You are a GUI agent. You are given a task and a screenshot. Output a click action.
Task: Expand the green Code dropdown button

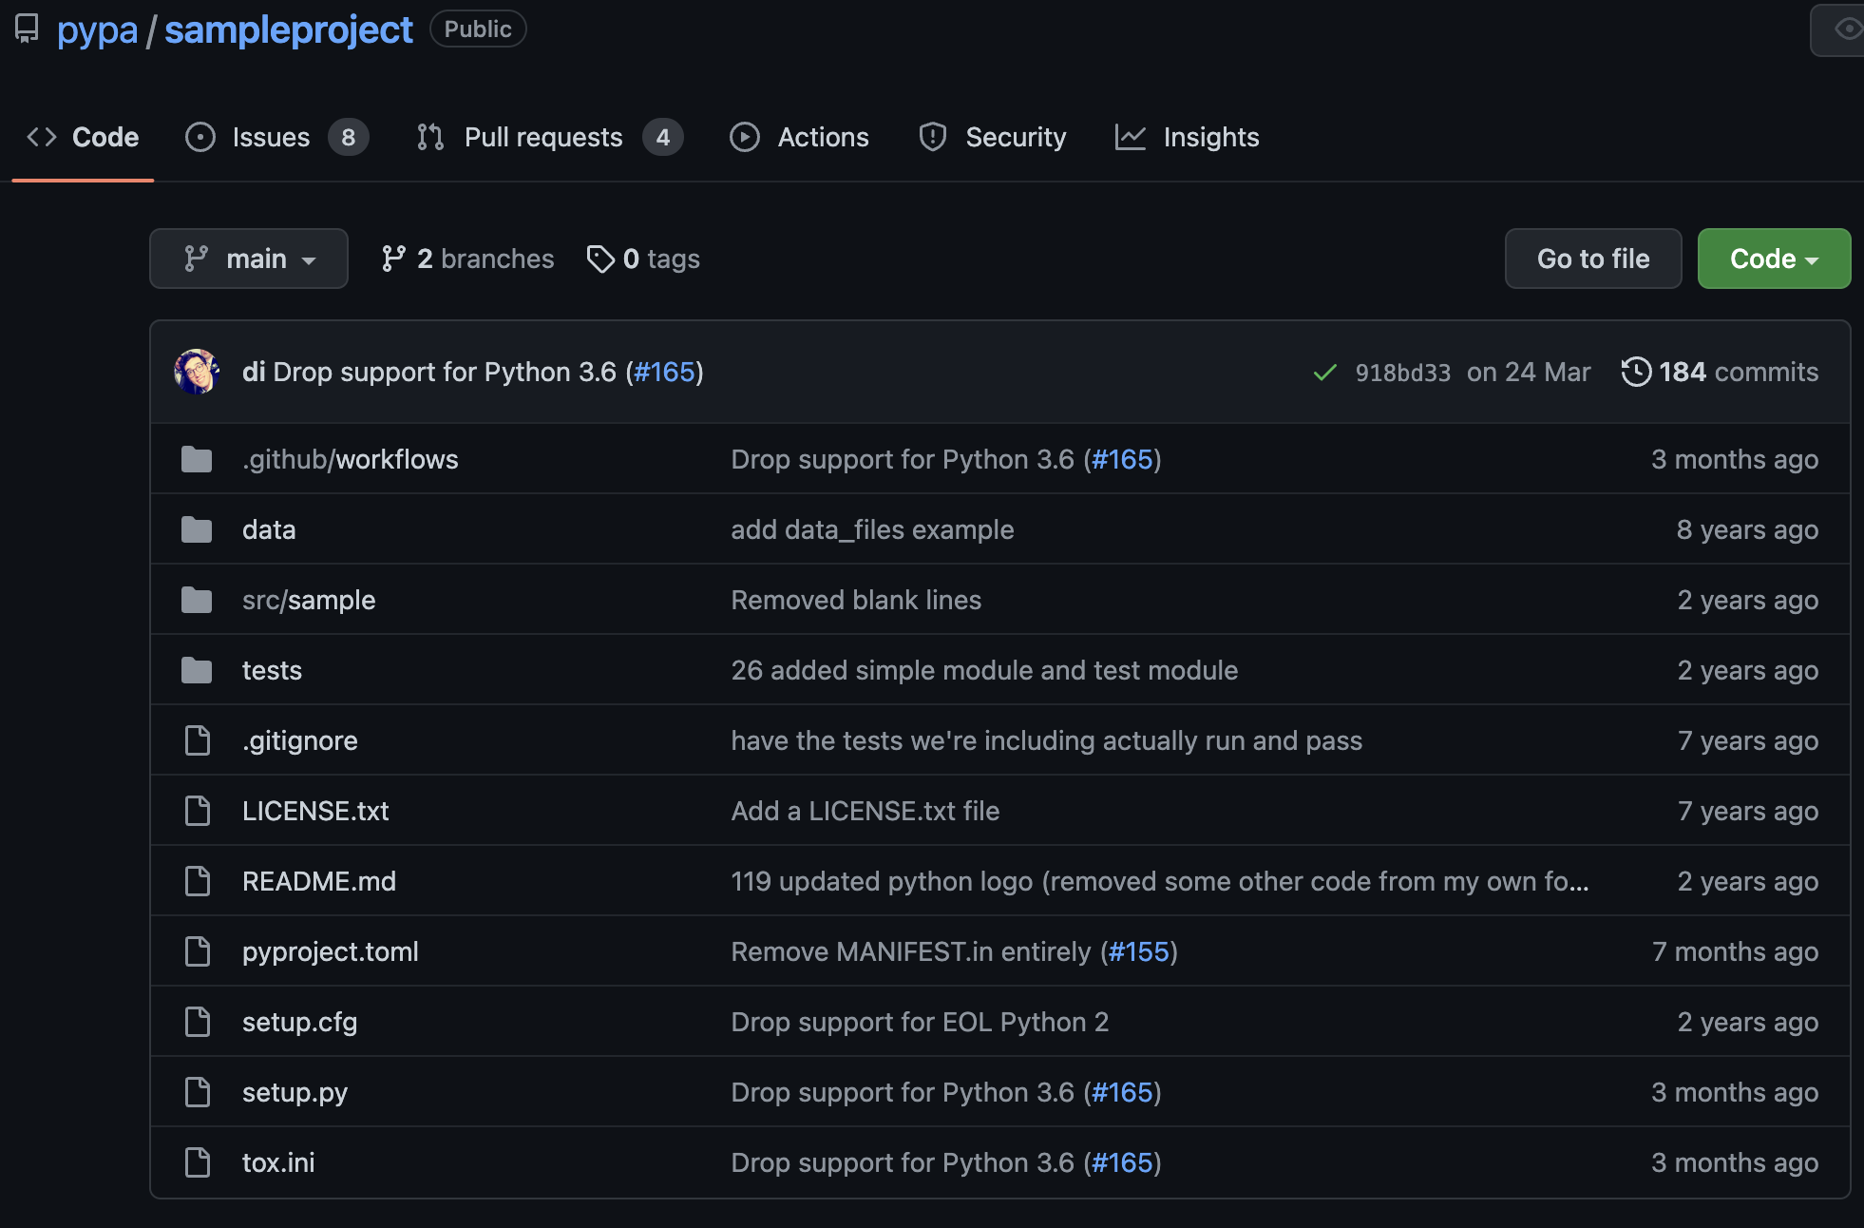click(x=1774, y=259)
